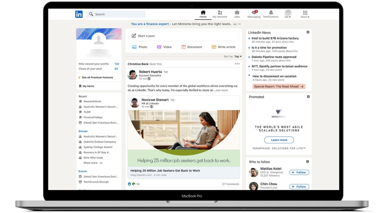This screenshot has height=213, width=384.
Task: Click LinkedIn News info icon
Action: (308, 32)
